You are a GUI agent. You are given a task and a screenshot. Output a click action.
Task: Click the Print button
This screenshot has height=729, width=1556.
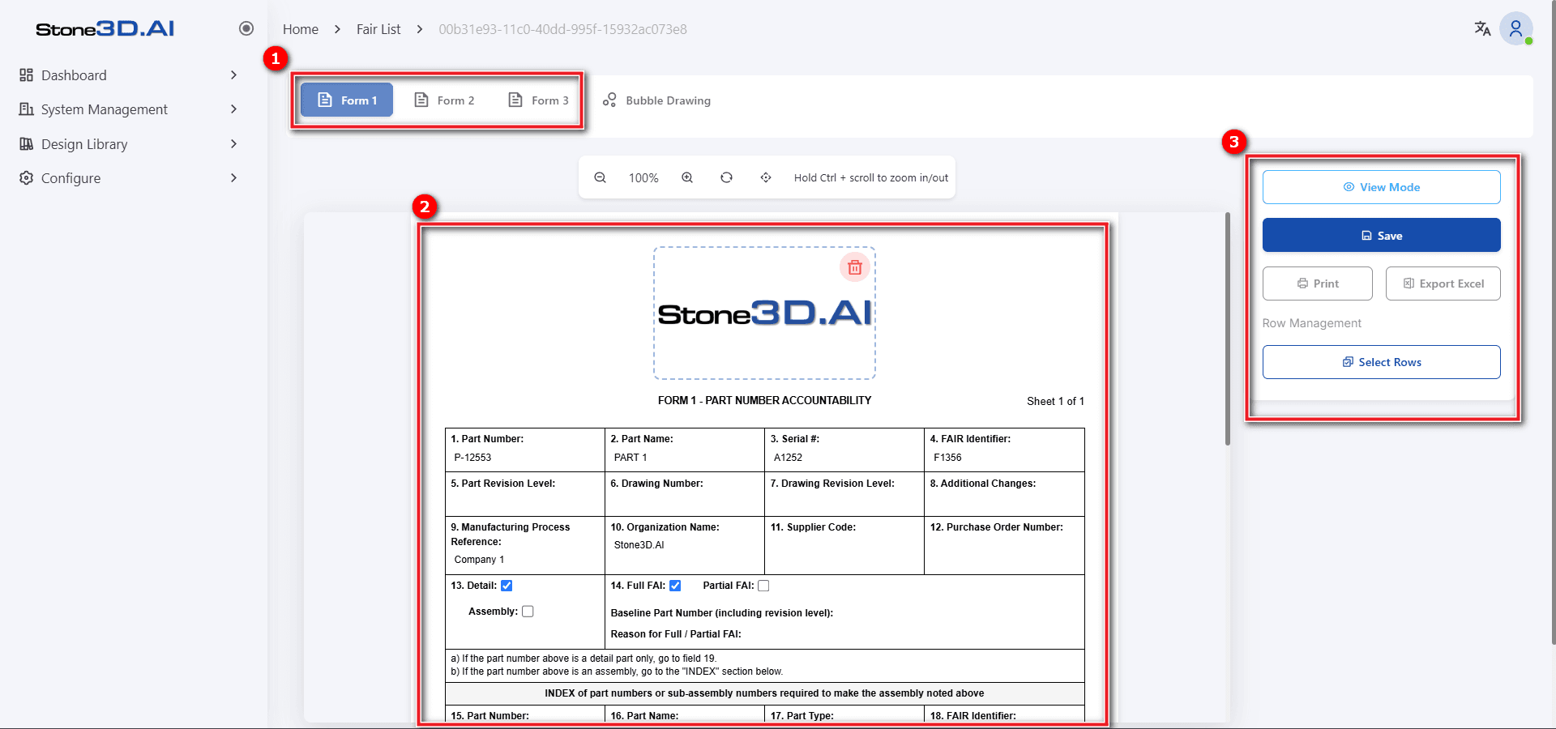(1318, 283)
